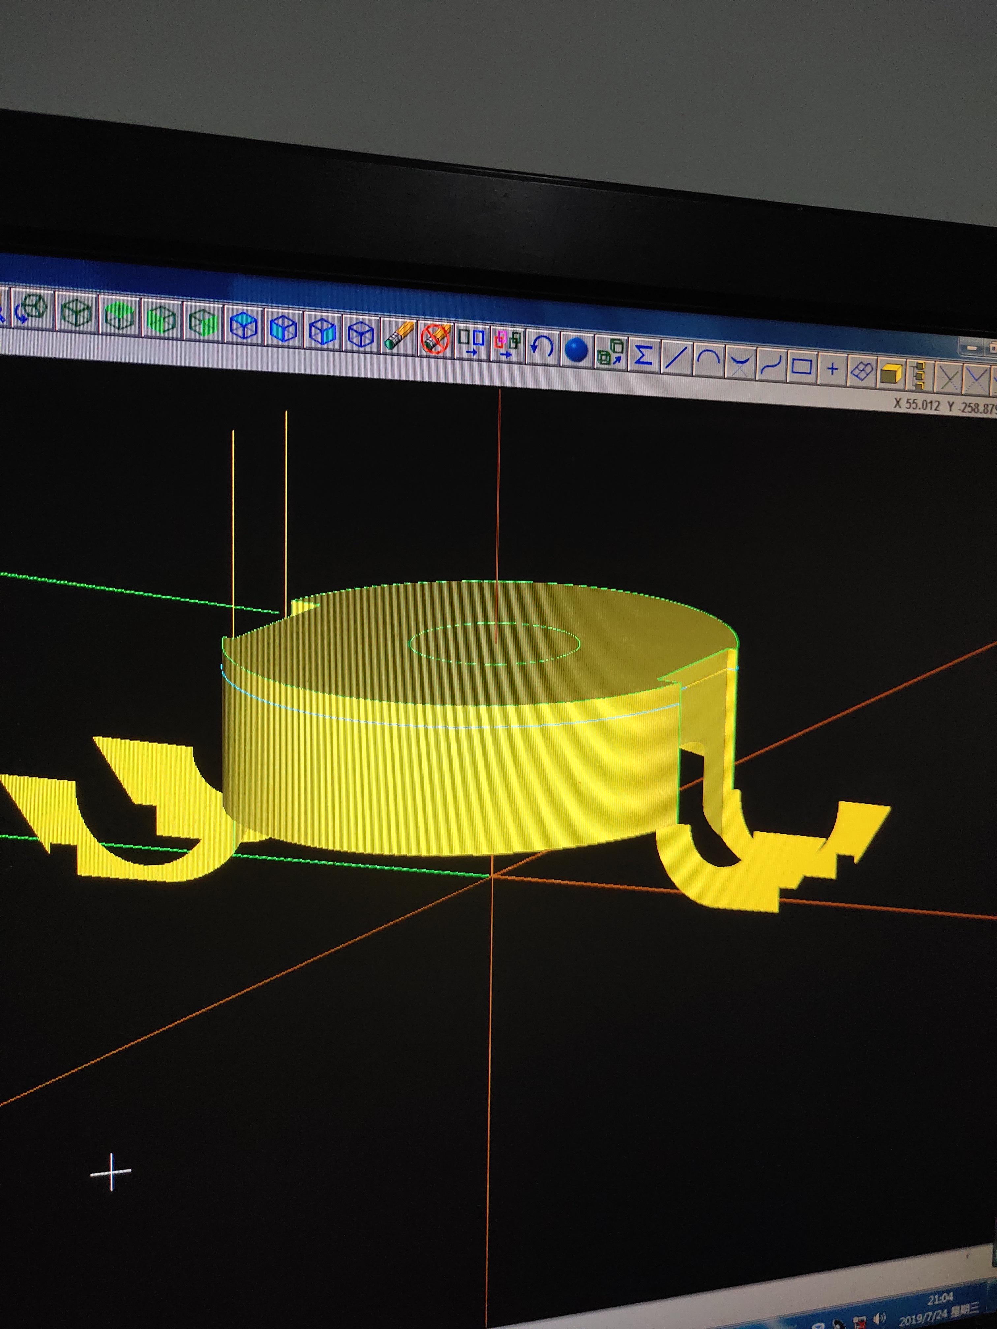This screenshot has width=997, height=1329.
Task: Select the create arc tool
Action: pyautogui.click(x=708, y=360)
